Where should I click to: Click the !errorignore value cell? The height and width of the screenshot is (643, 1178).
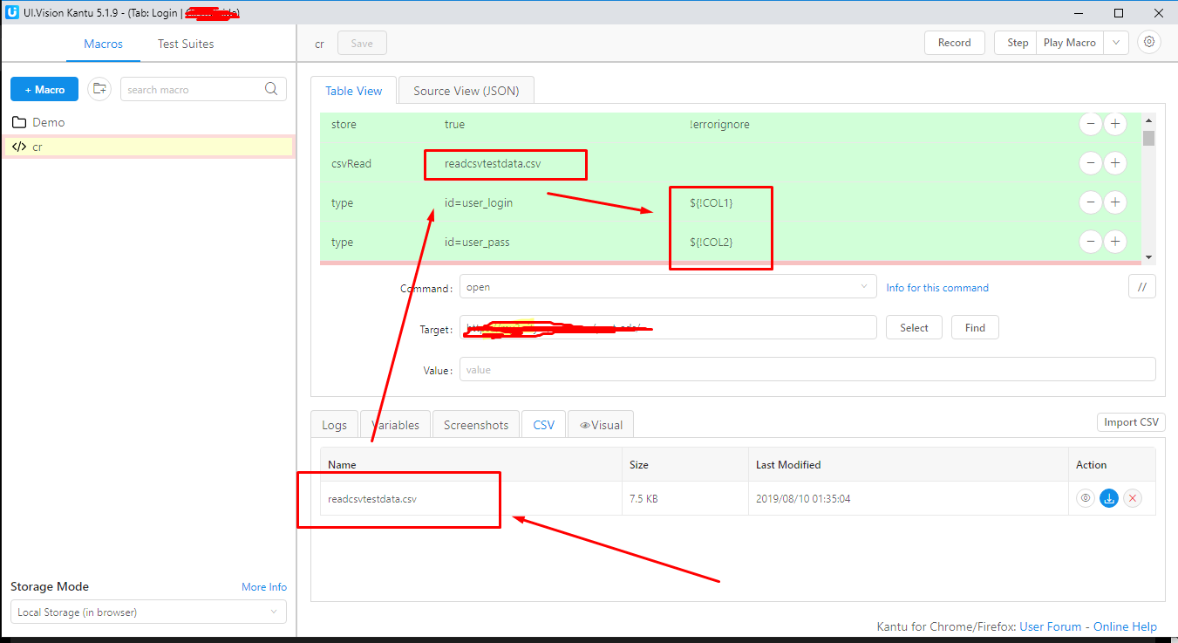pos(719,124)
